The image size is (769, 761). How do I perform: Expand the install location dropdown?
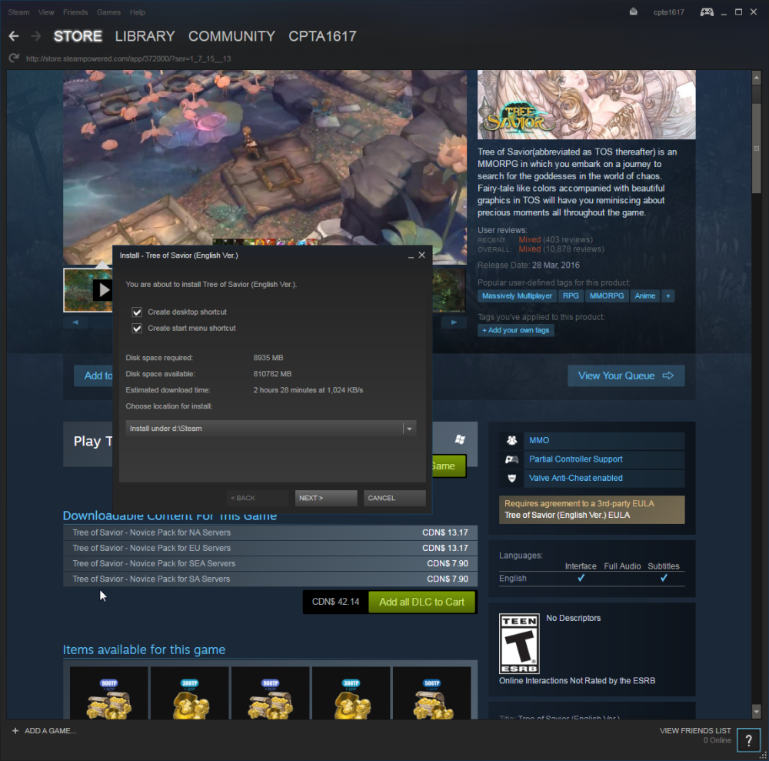tap(410, 429)
